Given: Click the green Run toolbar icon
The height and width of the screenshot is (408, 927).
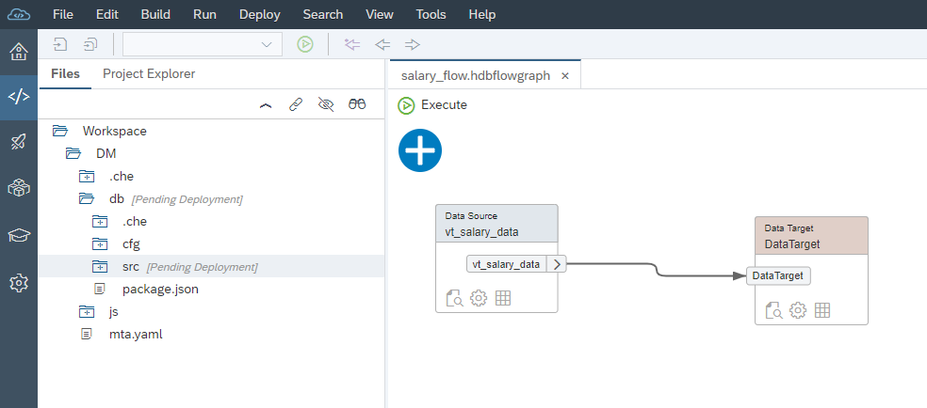Looking at the screenshot, I should point(305,44).
